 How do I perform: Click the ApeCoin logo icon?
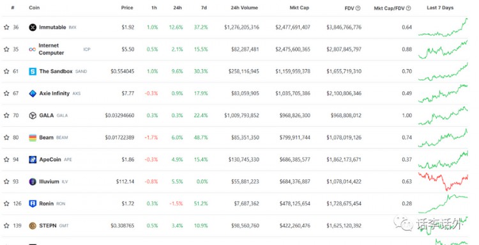click(x=33, y=159)
